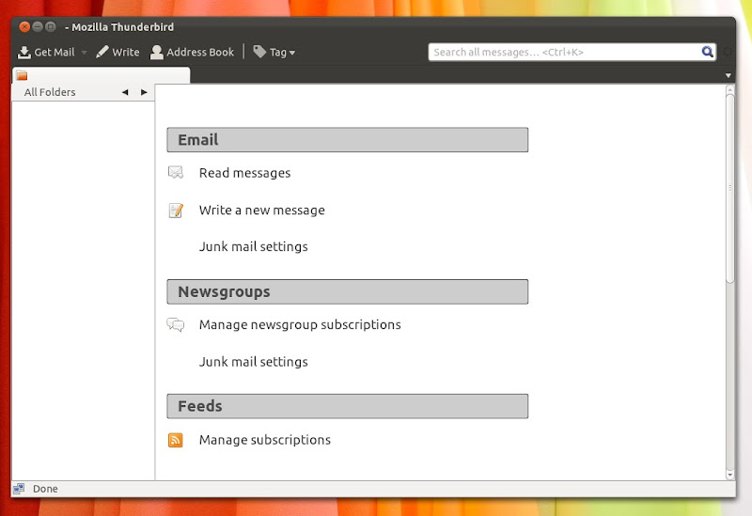752x516 pixels.
Task: Switch folder view with left arrow
Action: pos(125,92)
